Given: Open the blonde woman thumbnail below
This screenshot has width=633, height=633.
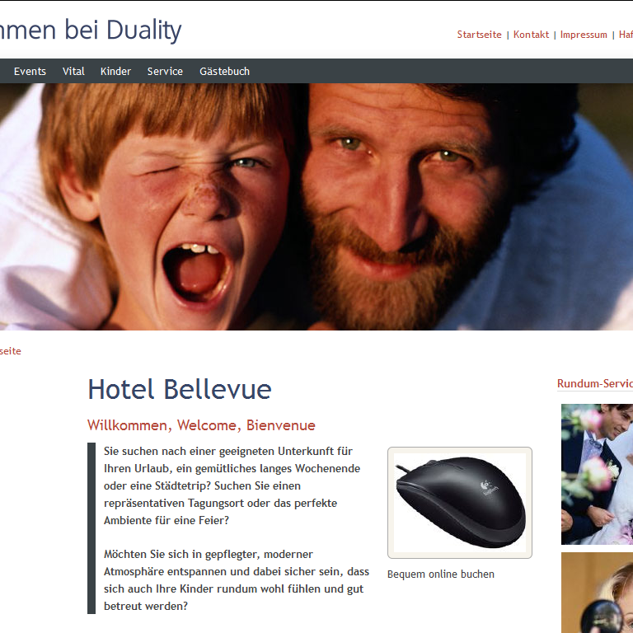Looking at the screenshot, I should point(597,593).
